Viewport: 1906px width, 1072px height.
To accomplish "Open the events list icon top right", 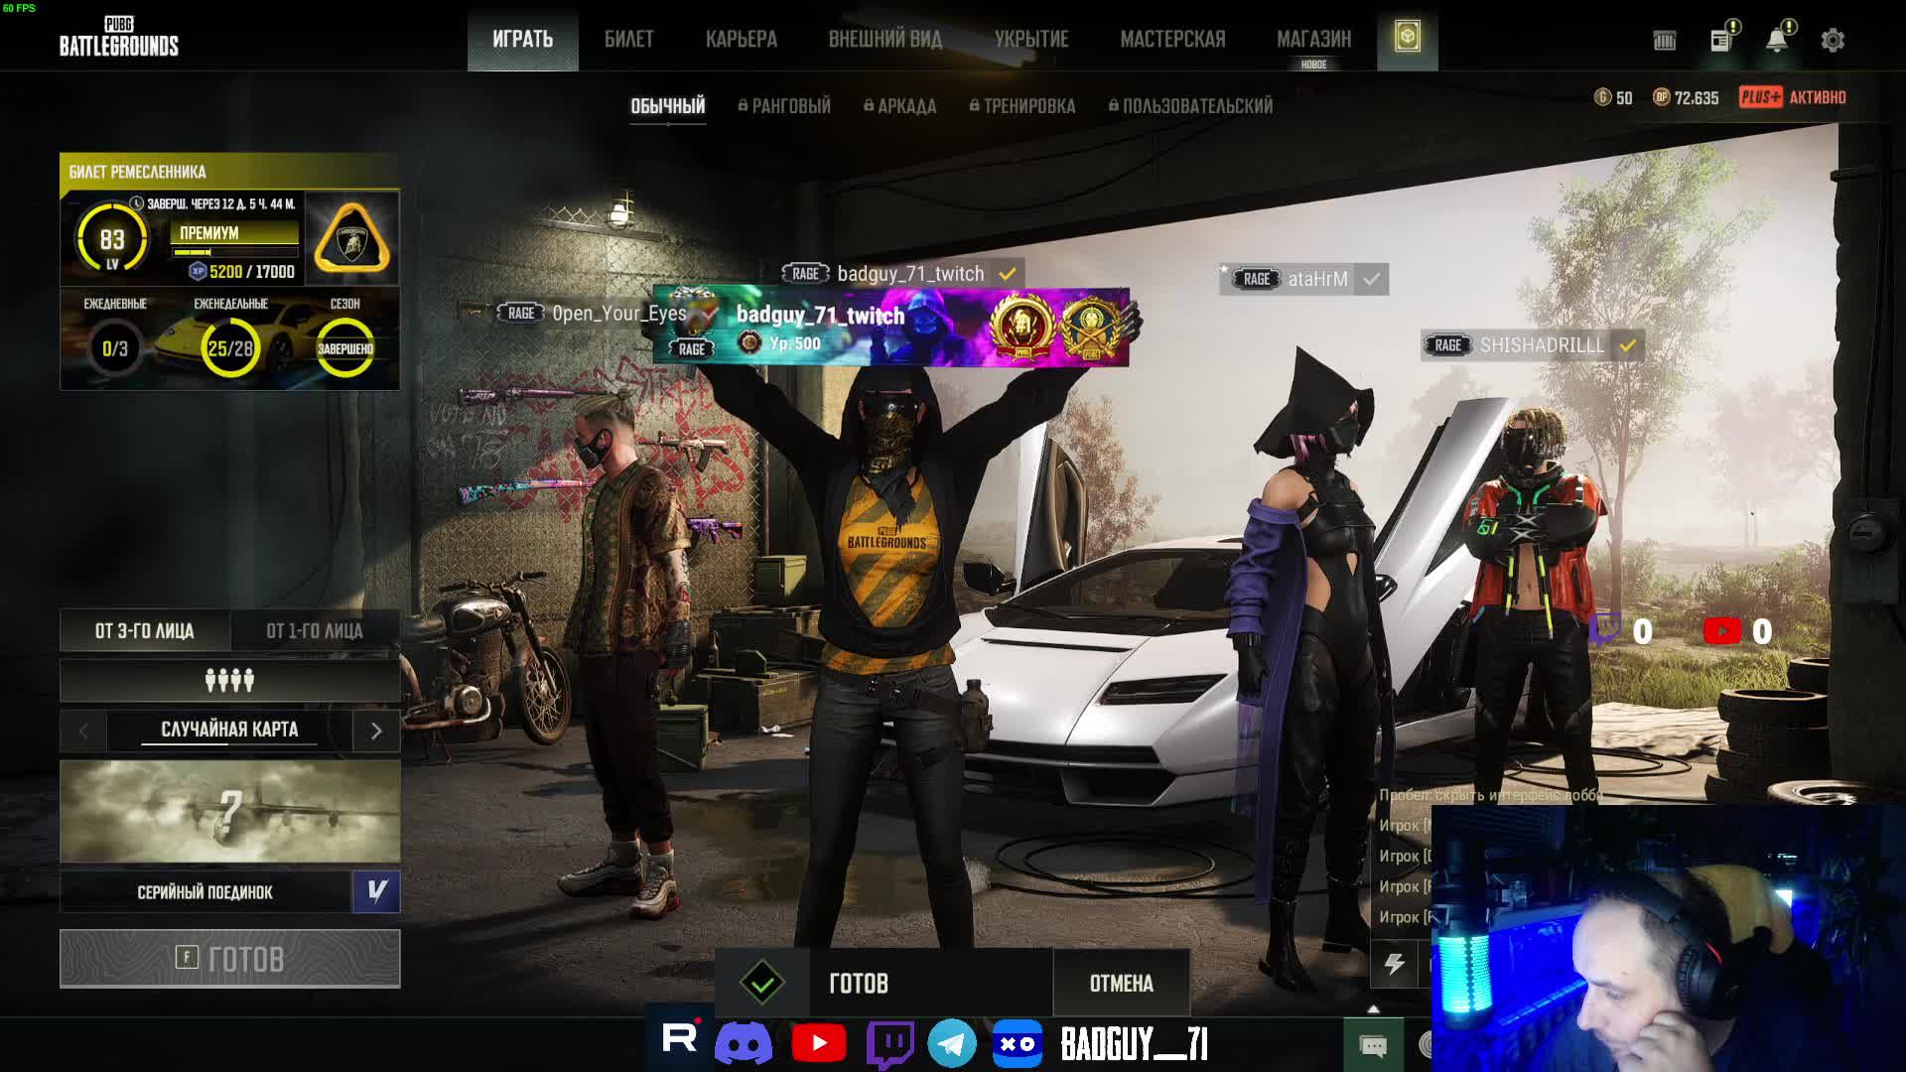I will click(1665, 41).
